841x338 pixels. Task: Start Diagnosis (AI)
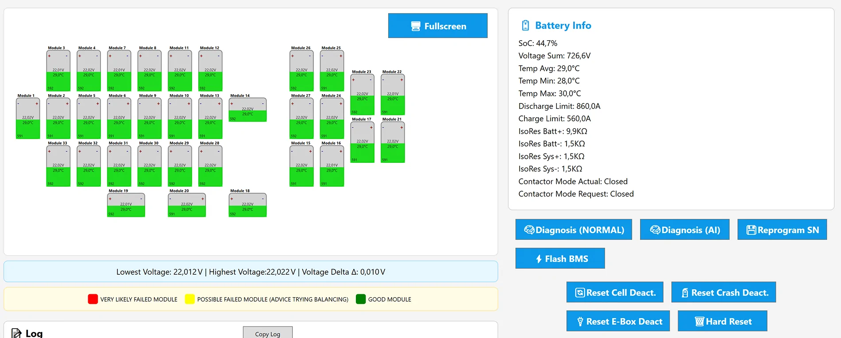pyautogui.click(x=685, y=230)
